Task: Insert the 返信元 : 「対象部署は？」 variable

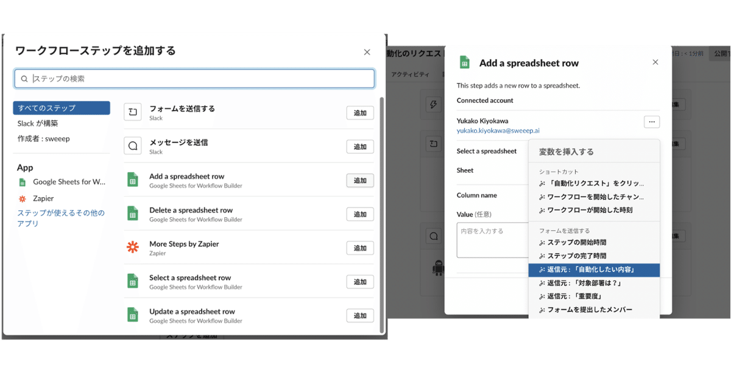Action: [594, 283]
